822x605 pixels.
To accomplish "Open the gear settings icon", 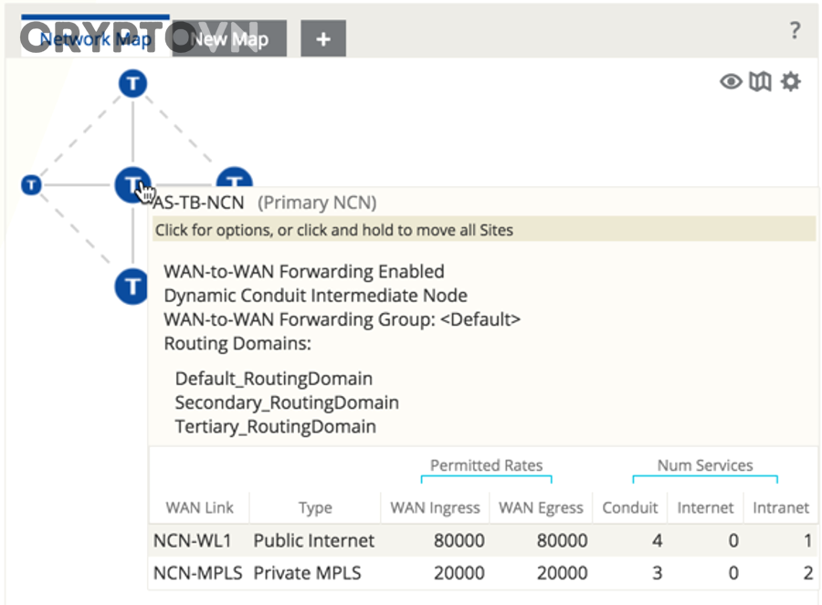I will [x=791, y=82].
